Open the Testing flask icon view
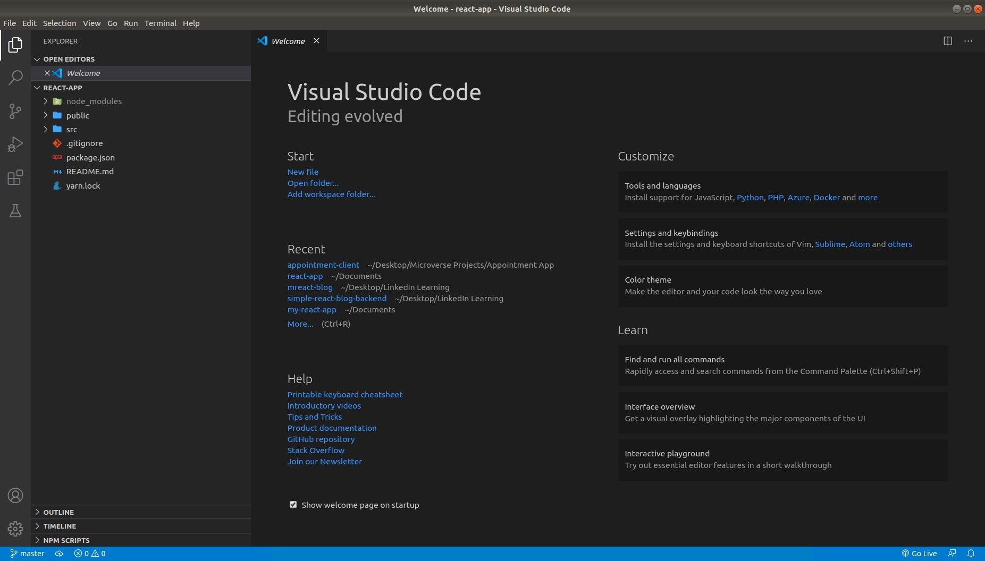 pyautogui.click(x=15, y=211)
